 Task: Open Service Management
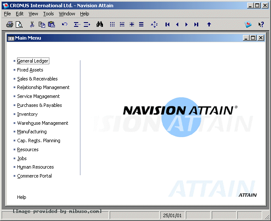point(38,96)
